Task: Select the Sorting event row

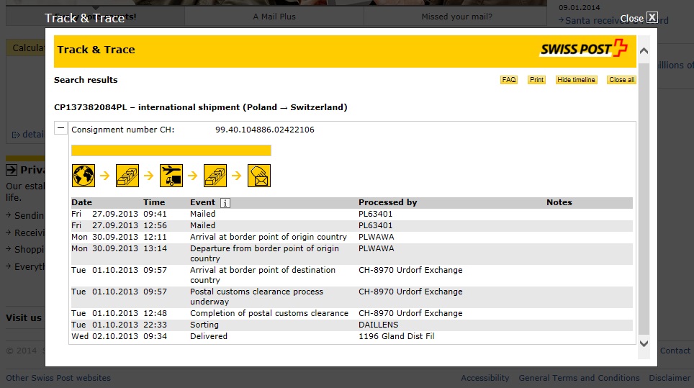Action: tap(352, 325)
